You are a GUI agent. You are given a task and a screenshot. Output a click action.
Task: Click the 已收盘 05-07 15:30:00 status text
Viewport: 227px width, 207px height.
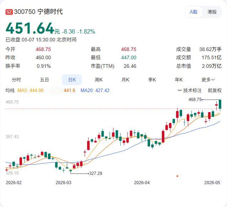tap(41, 40)
